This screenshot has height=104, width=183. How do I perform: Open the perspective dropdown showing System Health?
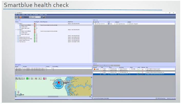35,17
